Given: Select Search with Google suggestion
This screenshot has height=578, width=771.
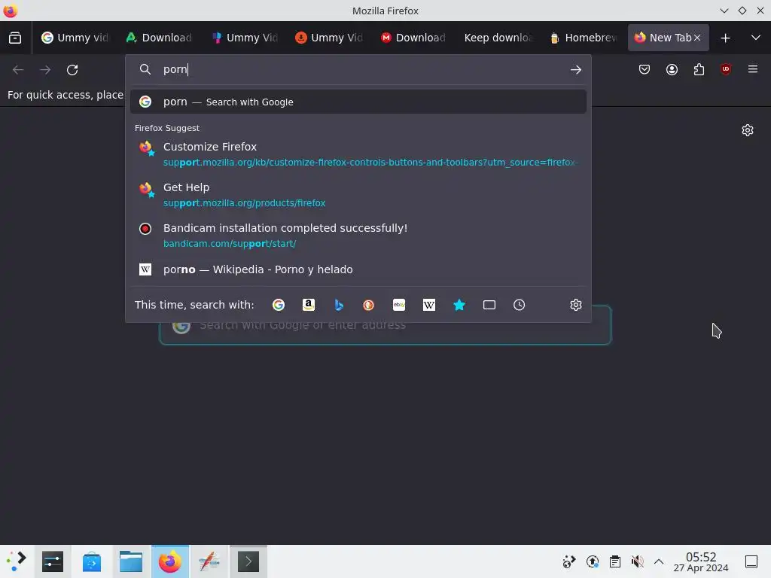Looking at the screenshot, I should 358,102.
